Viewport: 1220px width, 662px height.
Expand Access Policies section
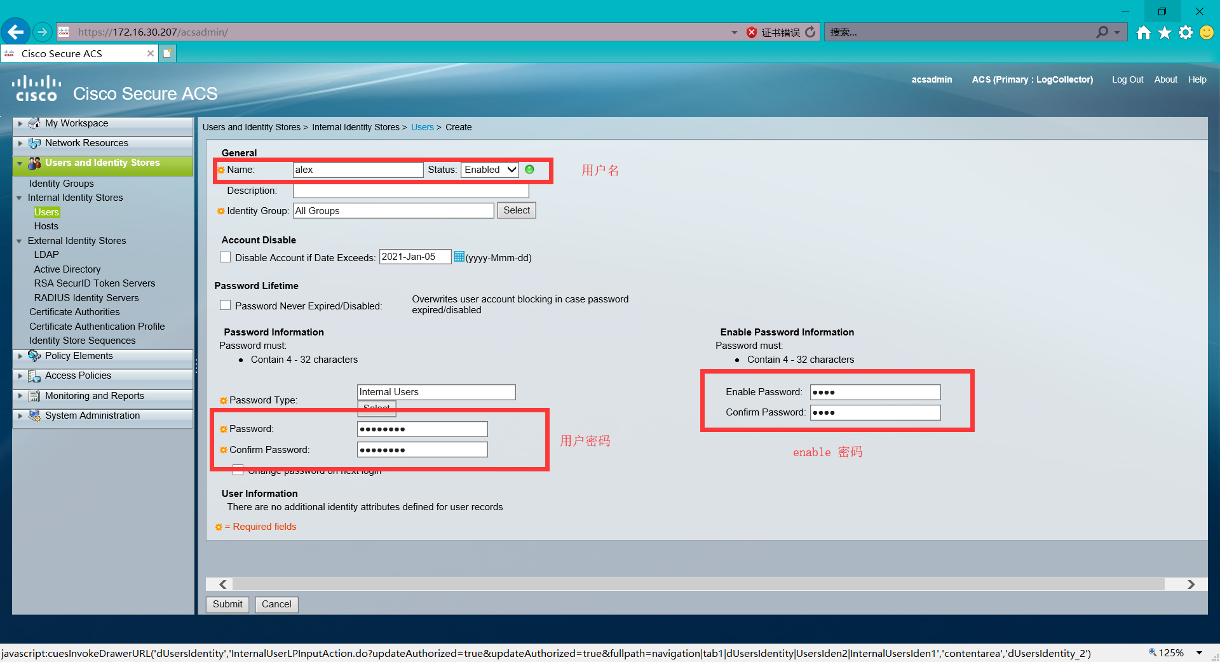coord(20,376)
